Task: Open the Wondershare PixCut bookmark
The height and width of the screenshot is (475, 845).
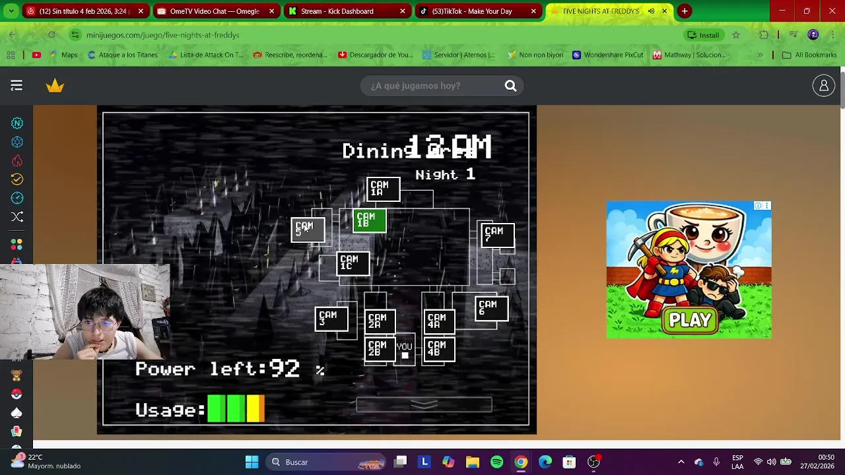Action: 607,55
